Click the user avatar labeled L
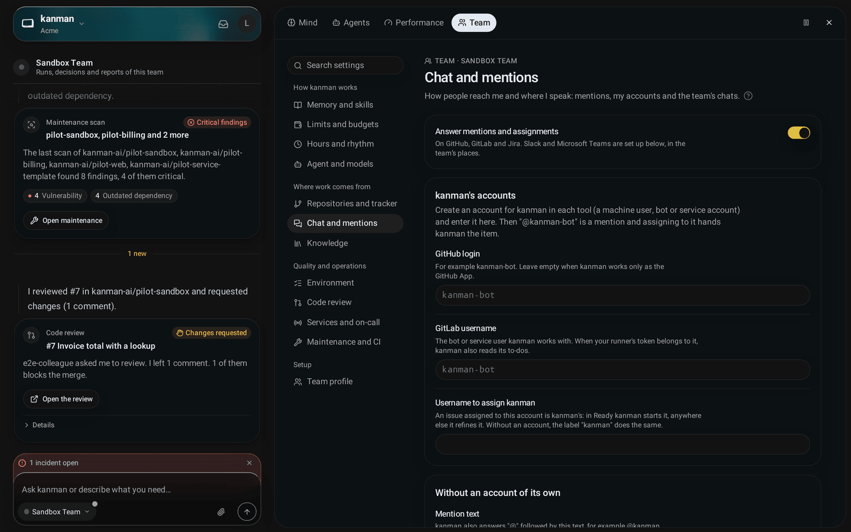This screenshot has height=532, width=851. (x=247, y=24)
